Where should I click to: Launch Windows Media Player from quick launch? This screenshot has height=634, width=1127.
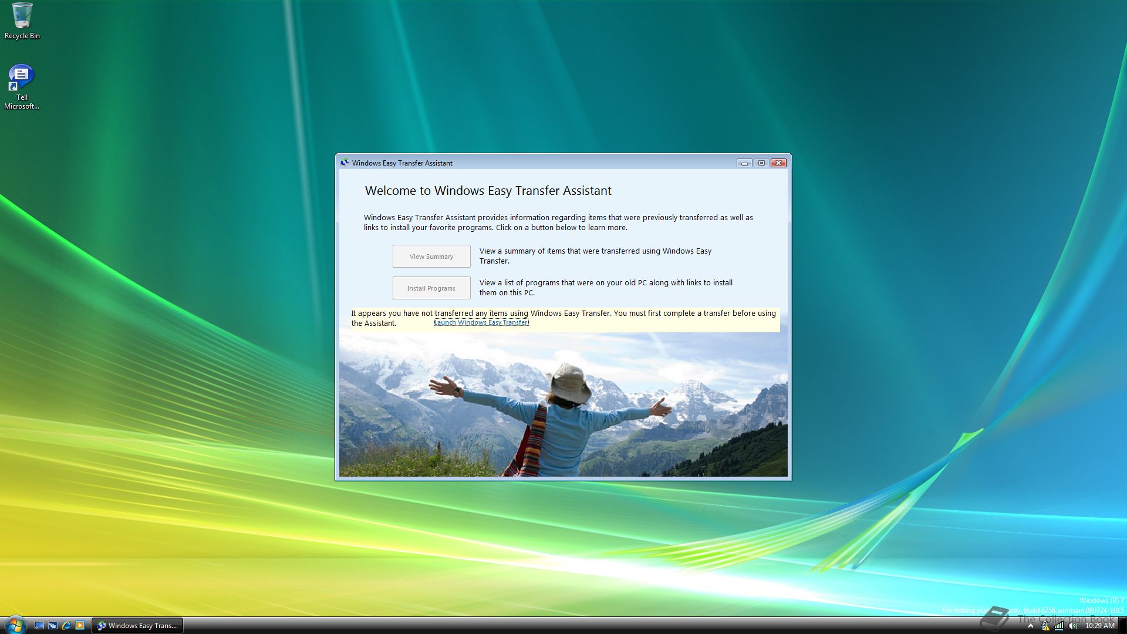click(x=80, y=625)
